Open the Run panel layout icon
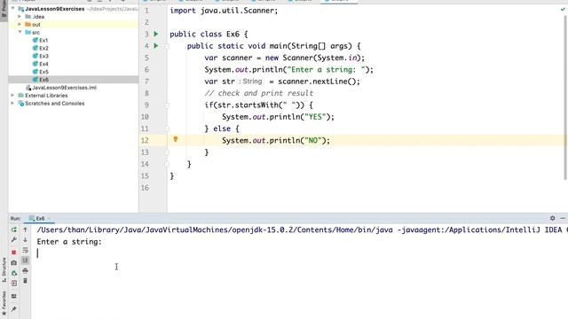 14,296
